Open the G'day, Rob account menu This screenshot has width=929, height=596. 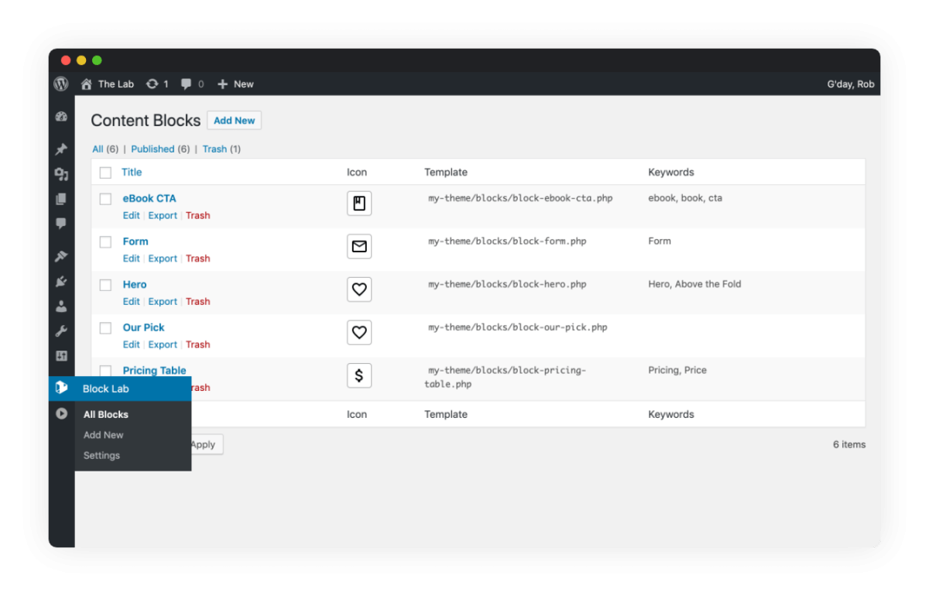850,84
